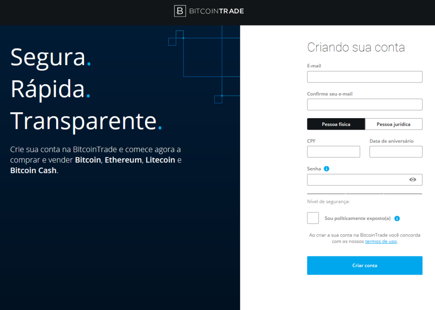Click the BITCOINTRADE wordmark in header
This screenshot has width=435, height=310.
(216, 11)
